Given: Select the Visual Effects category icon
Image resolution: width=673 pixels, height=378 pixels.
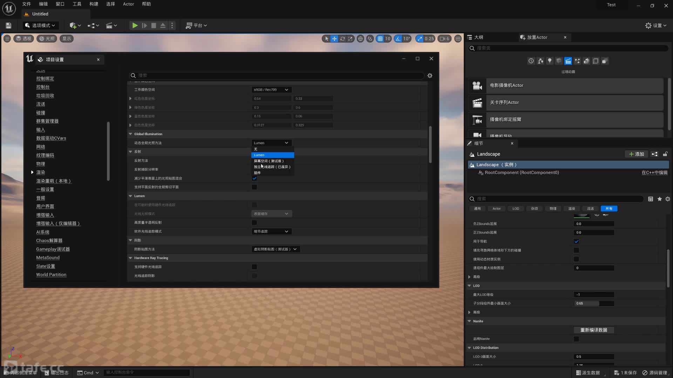Looking at the screenshot, I should click(577, 61).
